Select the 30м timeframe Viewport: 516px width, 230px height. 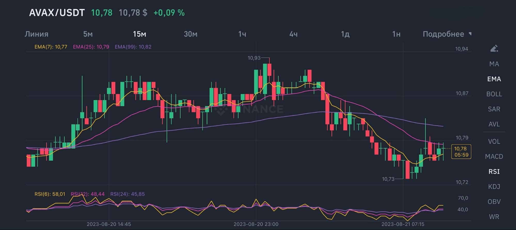[x=190, y=34]
